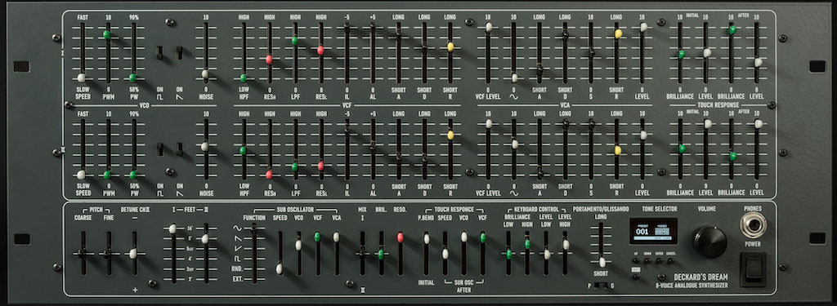
Task: Click the P.Bend slider cap
Action: pos(426,239)
